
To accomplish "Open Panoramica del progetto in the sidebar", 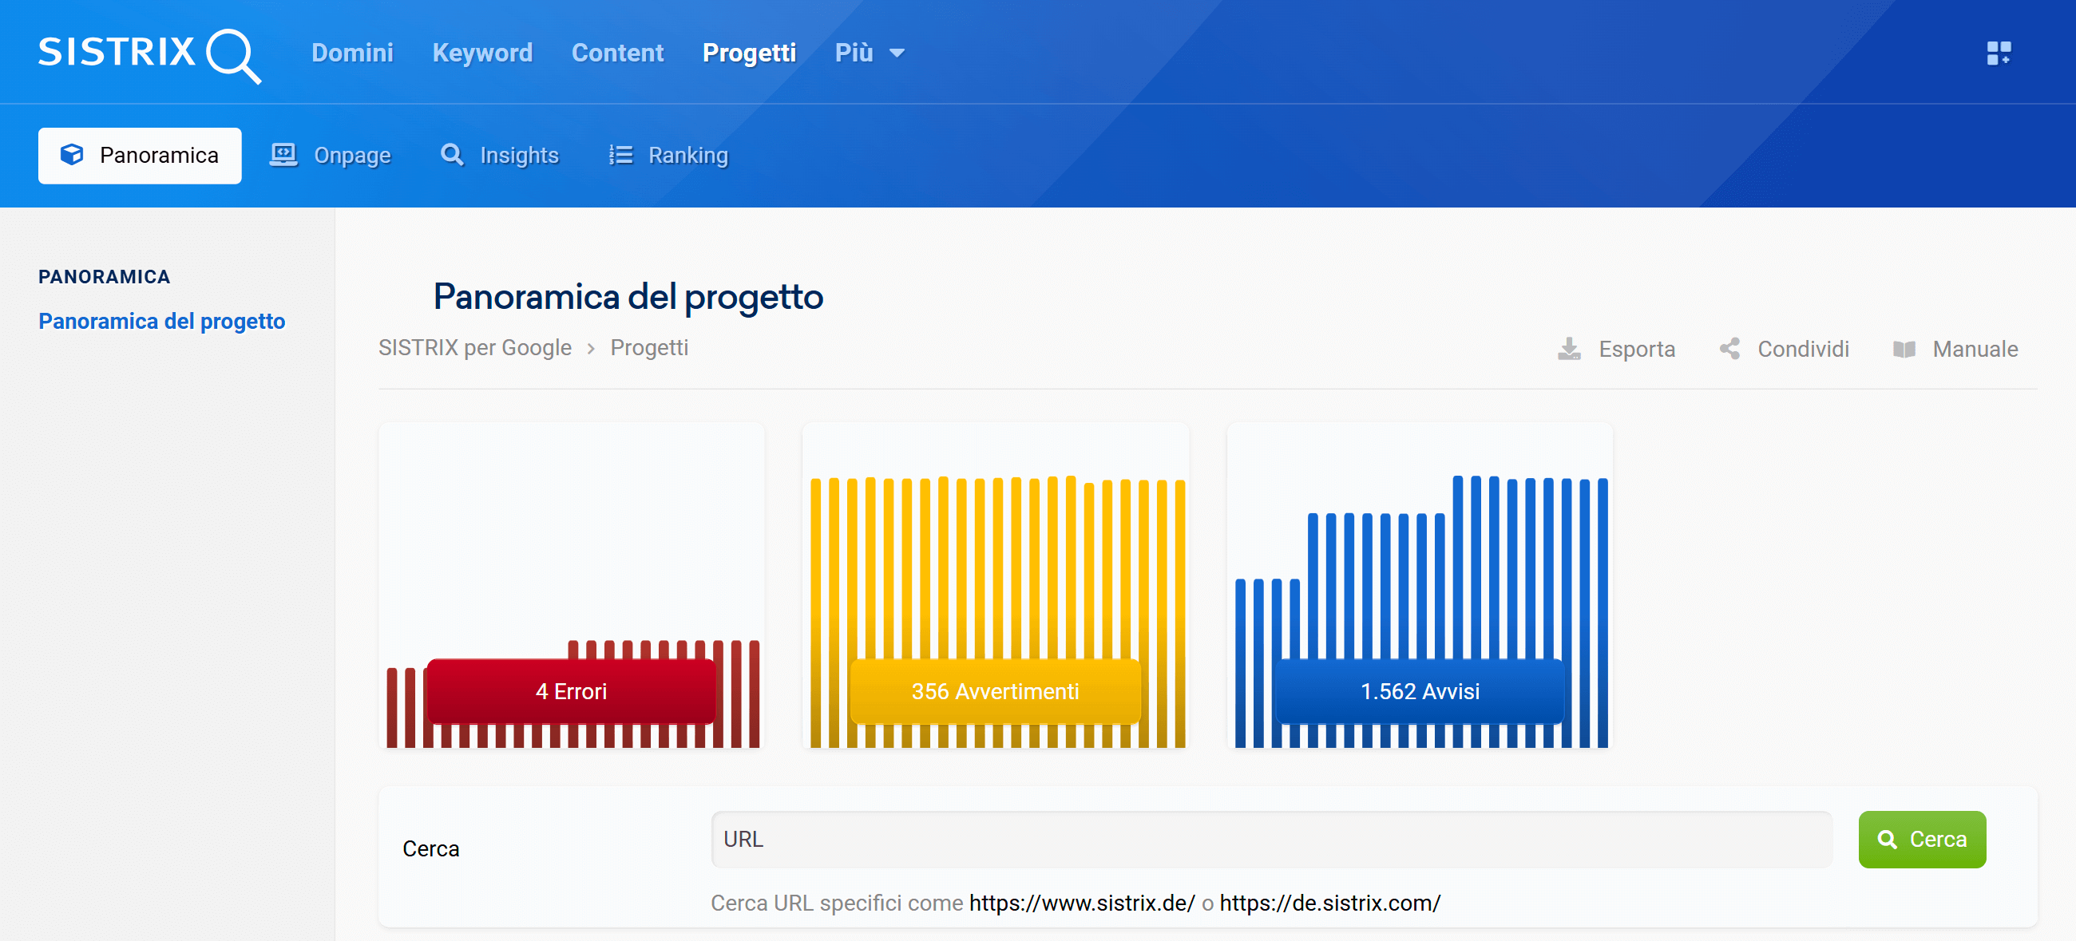I will pyautogui.click(x=161, y=321).
